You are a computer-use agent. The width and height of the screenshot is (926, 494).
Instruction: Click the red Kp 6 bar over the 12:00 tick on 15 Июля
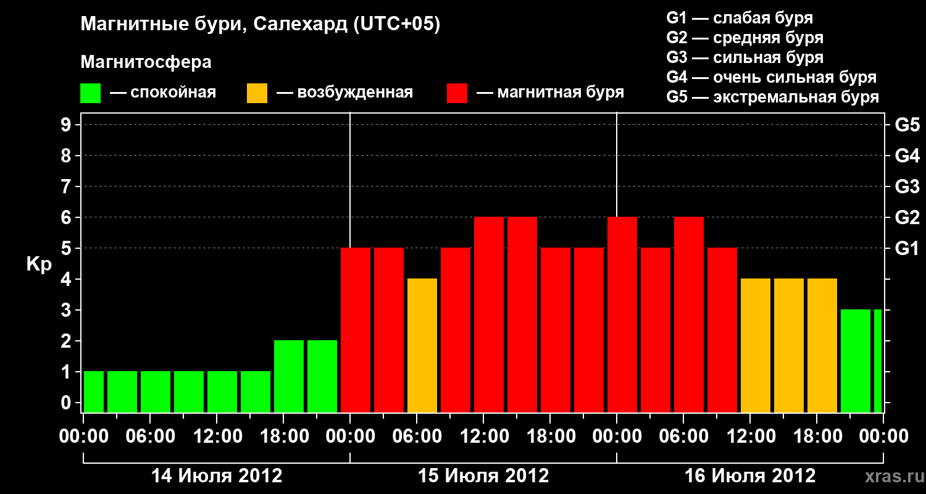point(489,314)
